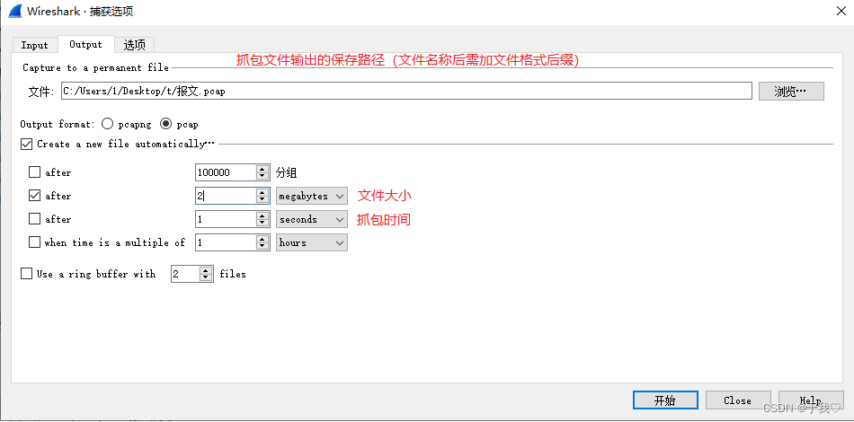854x422 pixels.
Task: Open the megabytes unit dropdown
Action: point(312,196)
